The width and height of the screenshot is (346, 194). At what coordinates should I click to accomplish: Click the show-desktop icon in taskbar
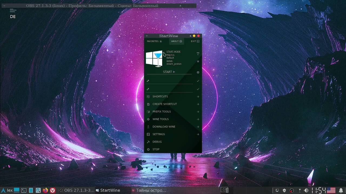(17, 190)
